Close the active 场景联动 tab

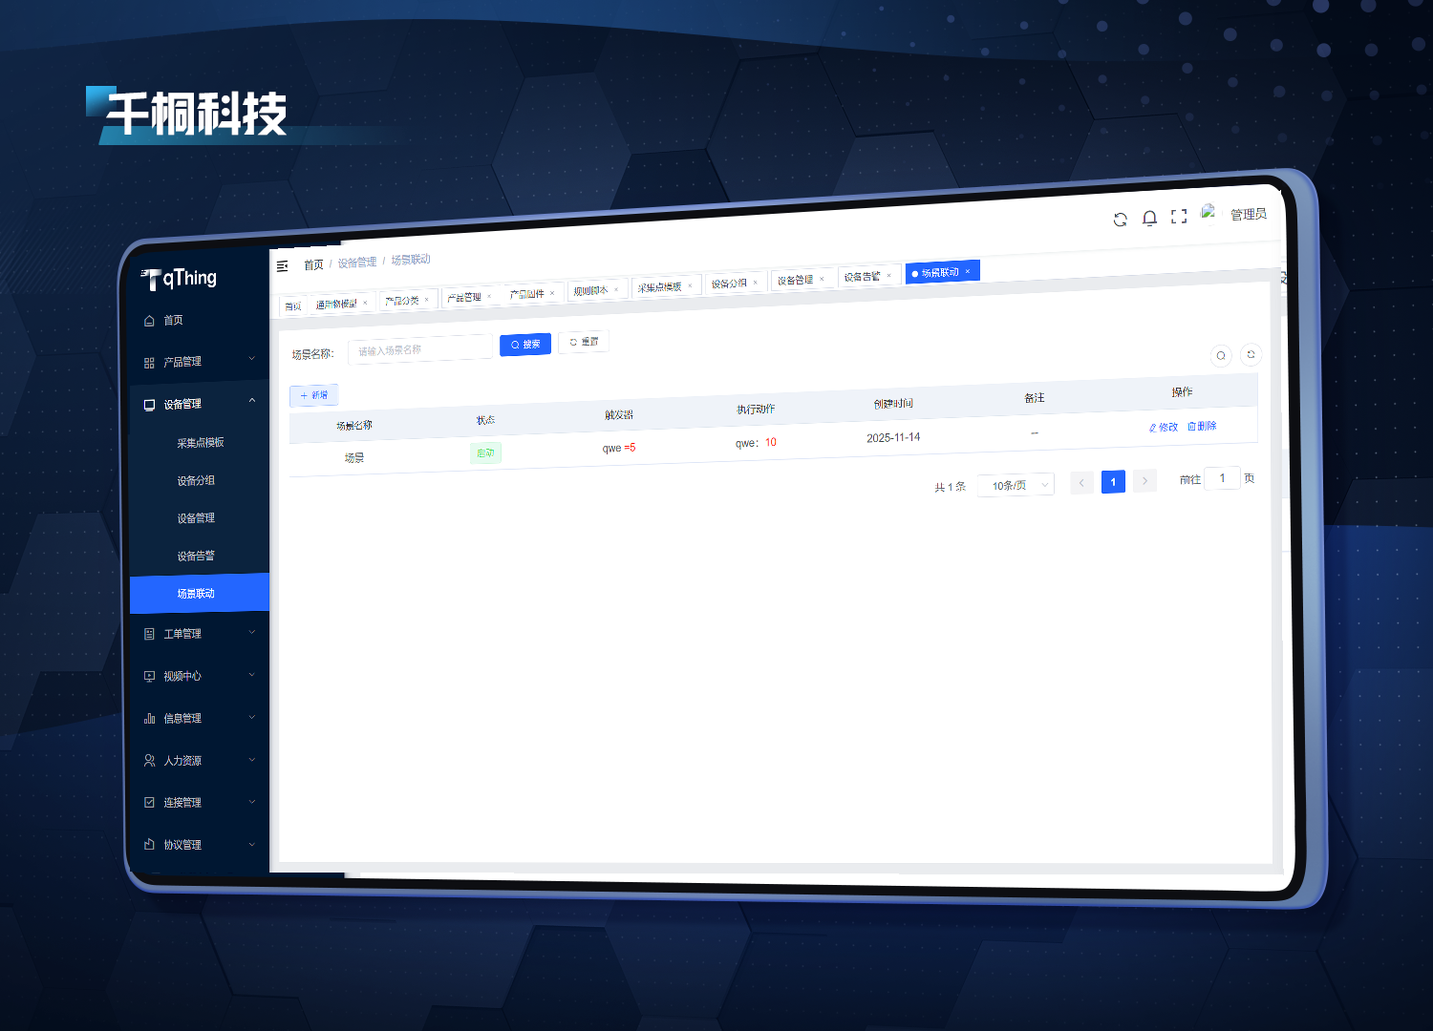pyautogui.click(x=967, y=271)
